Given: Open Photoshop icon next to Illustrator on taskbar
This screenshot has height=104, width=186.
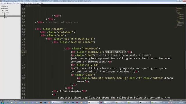Looking at the screenshot, I should click(45, 103).
